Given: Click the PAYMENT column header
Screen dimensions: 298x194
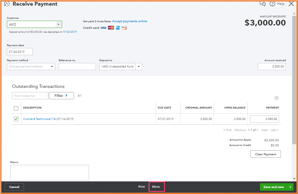Looking at the screenshot, I should point(273,108).
